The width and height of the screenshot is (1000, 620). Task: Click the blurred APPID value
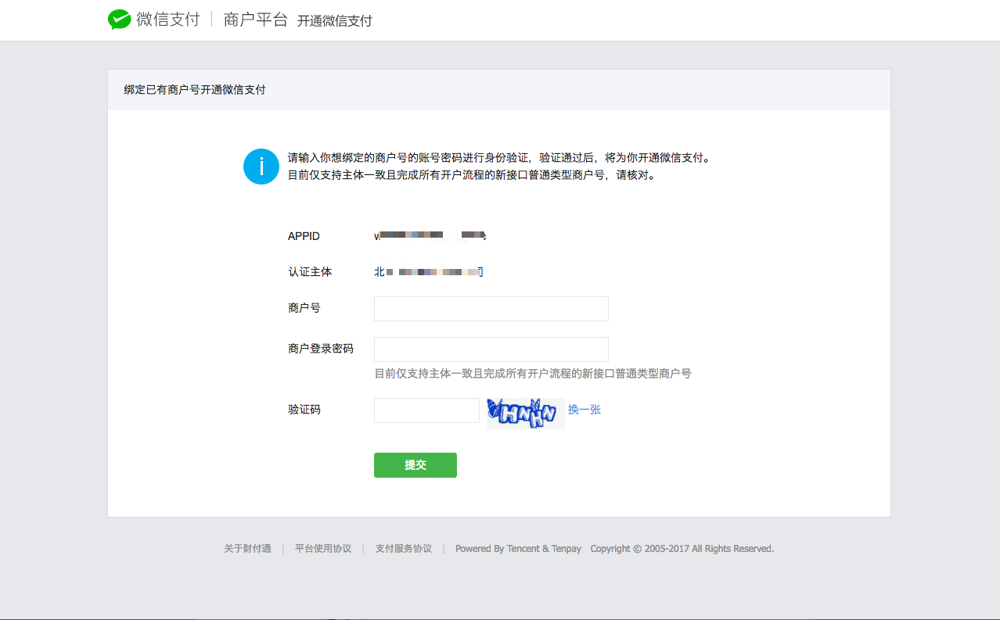(430, 235)
